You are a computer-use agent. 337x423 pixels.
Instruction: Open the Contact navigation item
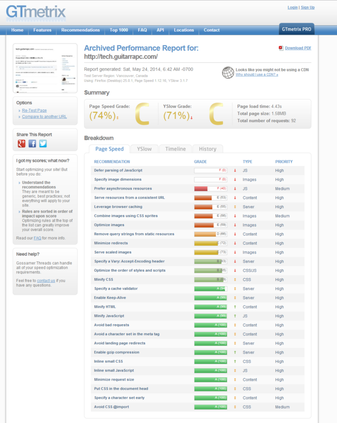[212, 30]
